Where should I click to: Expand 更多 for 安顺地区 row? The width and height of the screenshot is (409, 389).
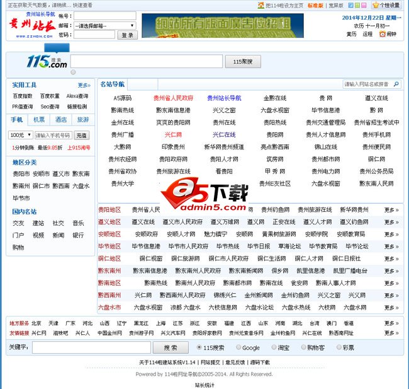(391, 235)
